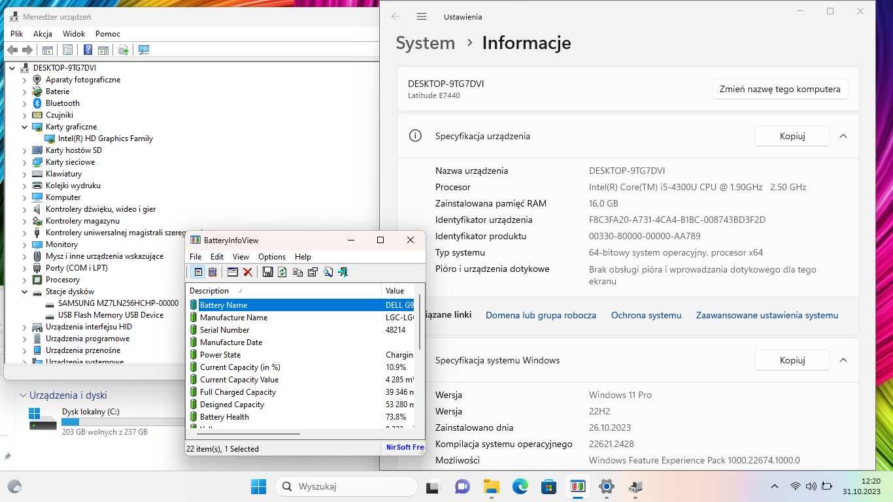Click the Show battery log icon in BatteryInfoView
Viewport: 893px width, 502px height.
click(212, 272)
